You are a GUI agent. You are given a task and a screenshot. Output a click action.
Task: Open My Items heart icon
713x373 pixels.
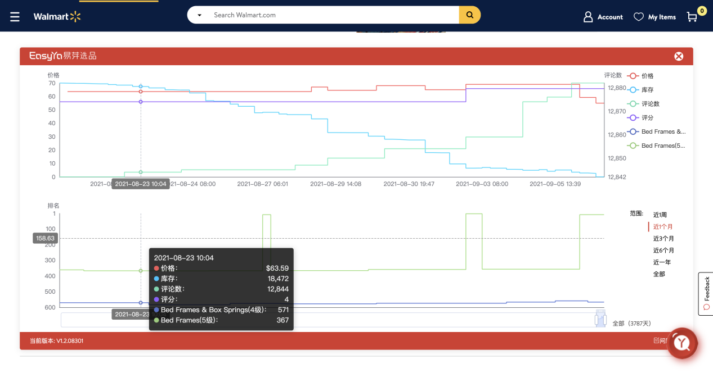pos(638,17)
